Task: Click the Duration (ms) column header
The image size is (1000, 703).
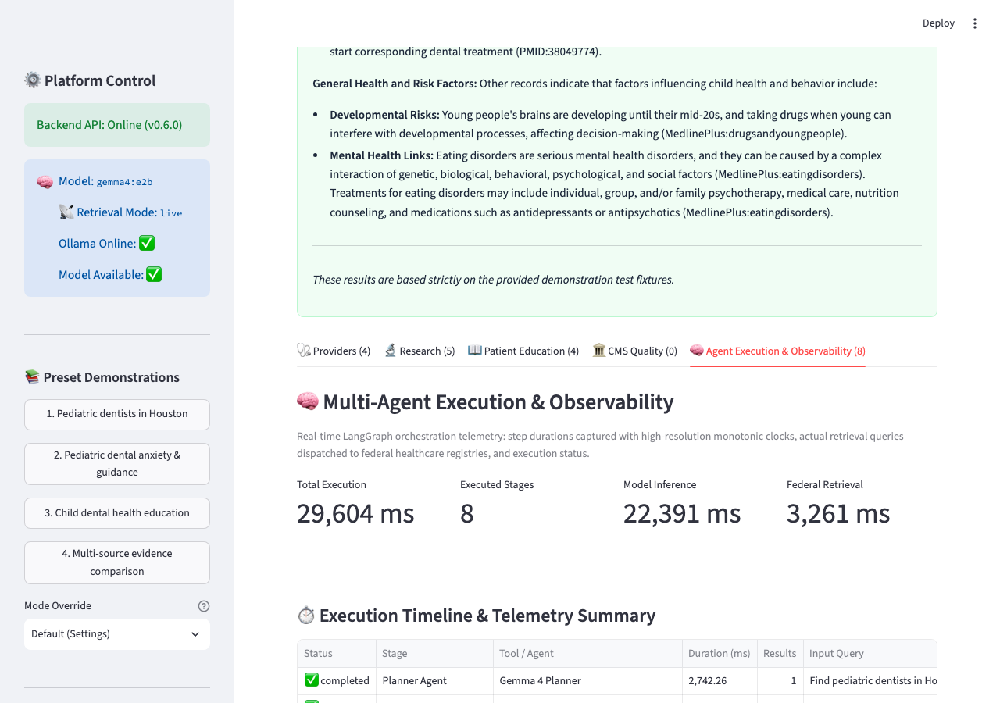Action: click(x=720, y=654)
